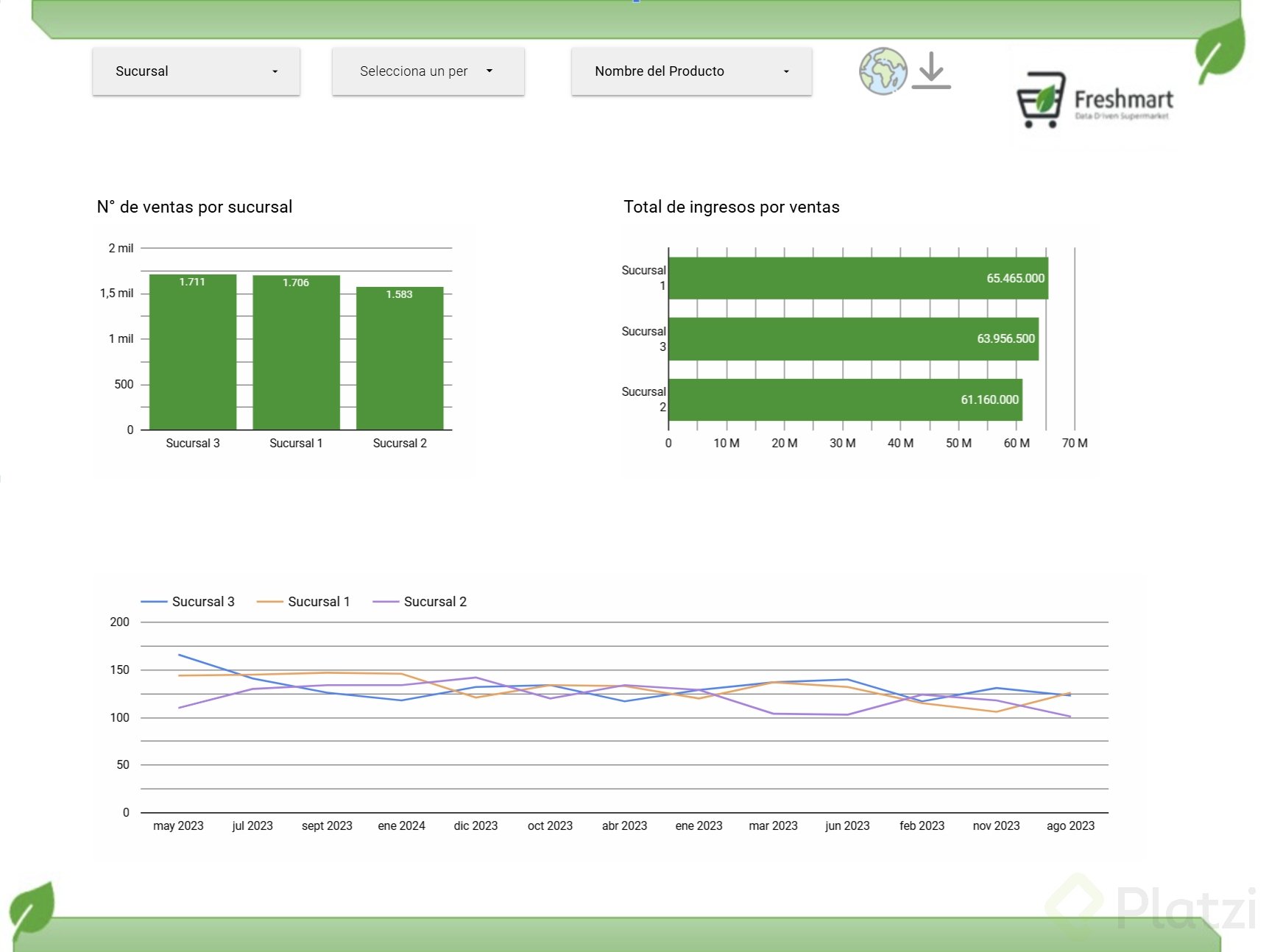This screenshot has height=952, width=1269.
Task: Click the 'oct 2023' axis label
Action: [550, 825]
